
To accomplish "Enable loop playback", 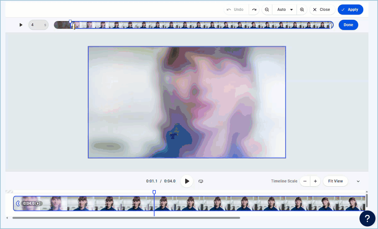I will 201,181.
